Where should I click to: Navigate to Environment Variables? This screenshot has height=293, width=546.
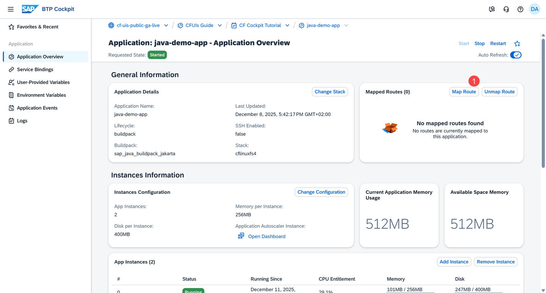tap(45, 95)
